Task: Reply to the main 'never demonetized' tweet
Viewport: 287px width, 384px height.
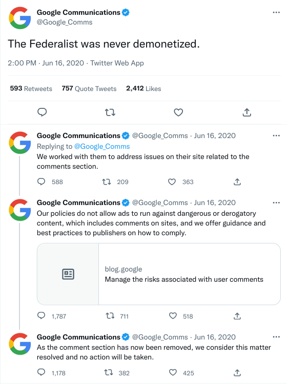Action: point(42,112)
